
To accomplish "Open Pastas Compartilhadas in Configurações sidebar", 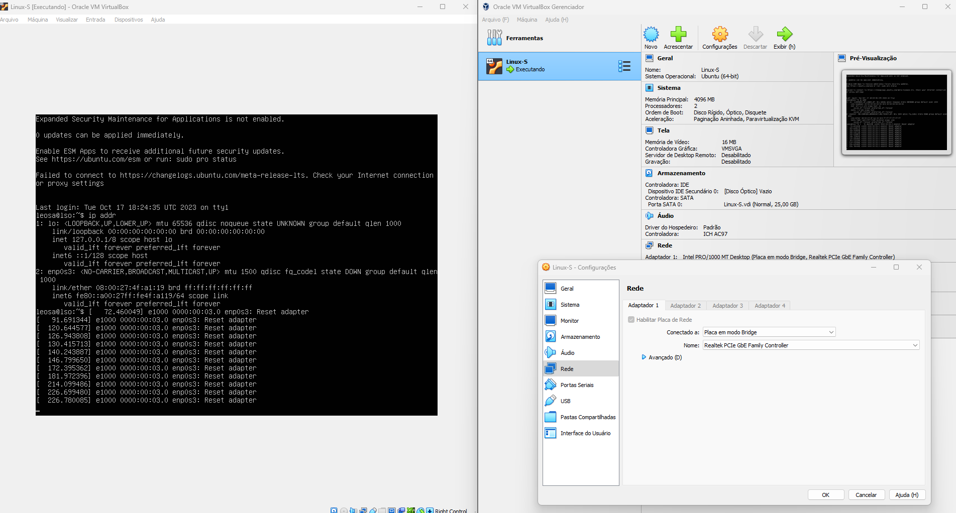I will point(581,417).
